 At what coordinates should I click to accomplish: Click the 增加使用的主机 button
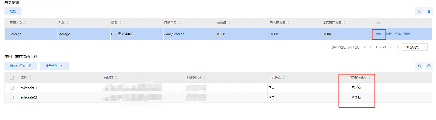pos(21,66)
